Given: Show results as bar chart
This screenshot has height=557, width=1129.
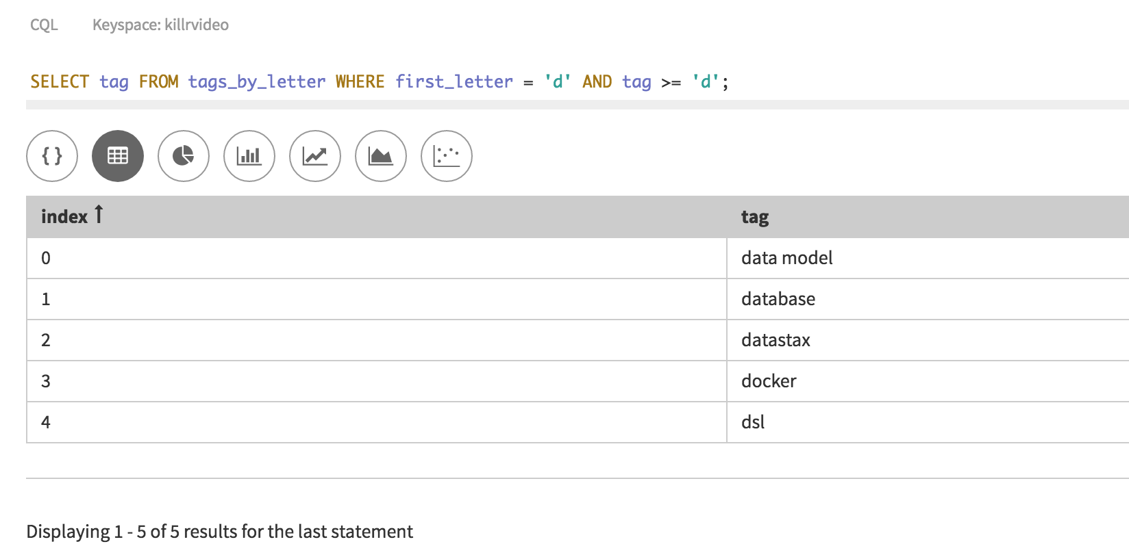Looking at the screenshot, I should point(249,156).
